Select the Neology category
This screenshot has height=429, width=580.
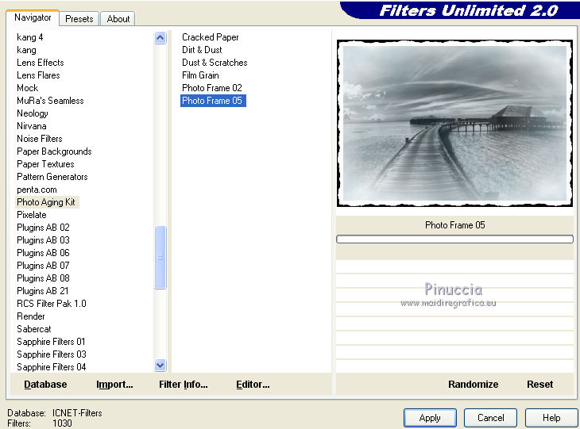(33, 113)
